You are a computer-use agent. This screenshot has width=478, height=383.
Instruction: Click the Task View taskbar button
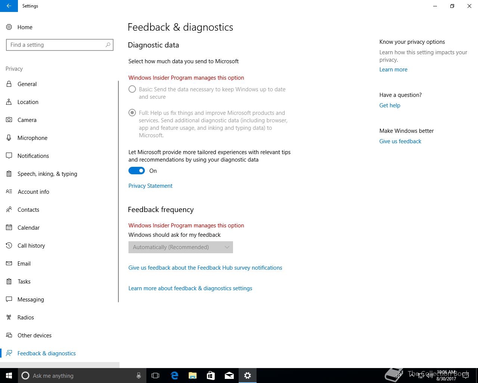(155, 376)
